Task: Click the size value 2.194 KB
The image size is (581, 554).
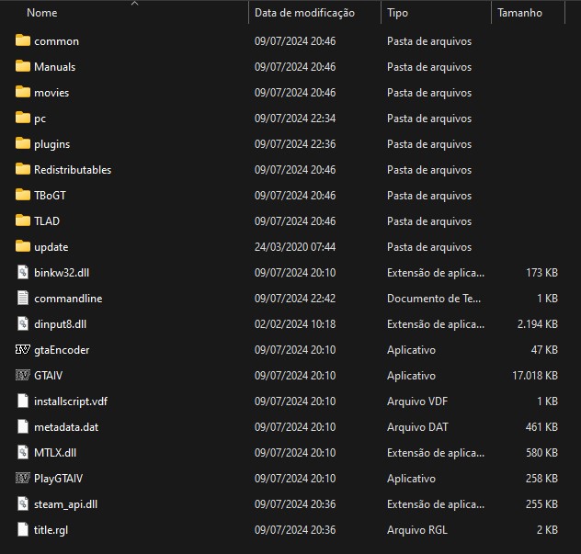Action: [x=538, y=324]
